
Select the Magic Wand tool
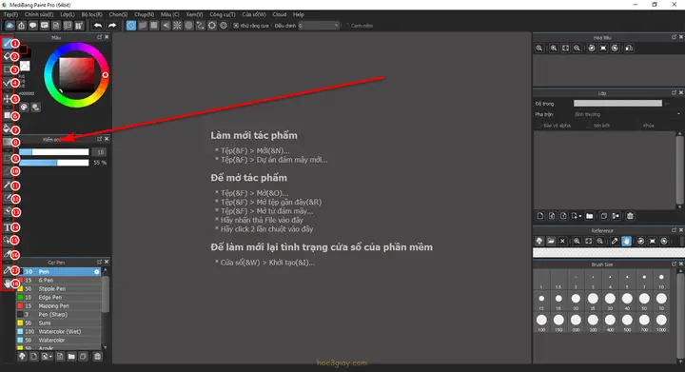click(x=7, y=186)
